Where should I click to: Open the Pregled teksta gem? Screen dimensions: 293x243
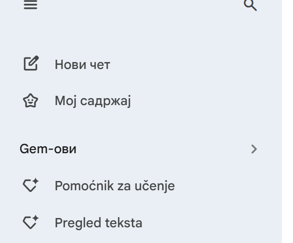[98, 223]
